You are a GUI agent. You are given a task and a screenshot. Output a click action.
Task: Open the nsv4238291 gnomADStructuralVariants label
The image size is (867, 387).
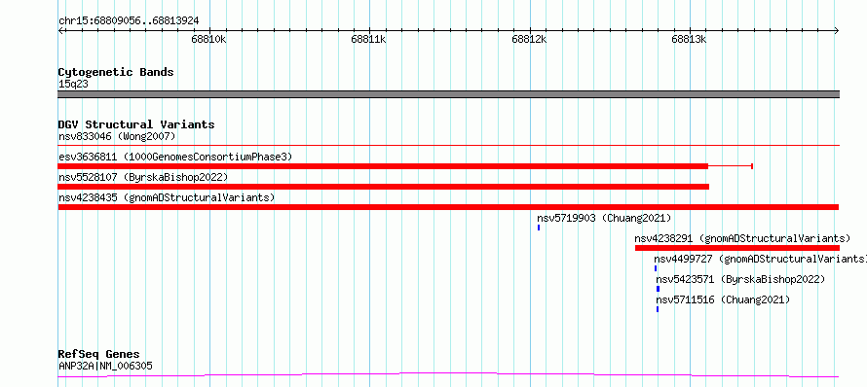[742, 238]
